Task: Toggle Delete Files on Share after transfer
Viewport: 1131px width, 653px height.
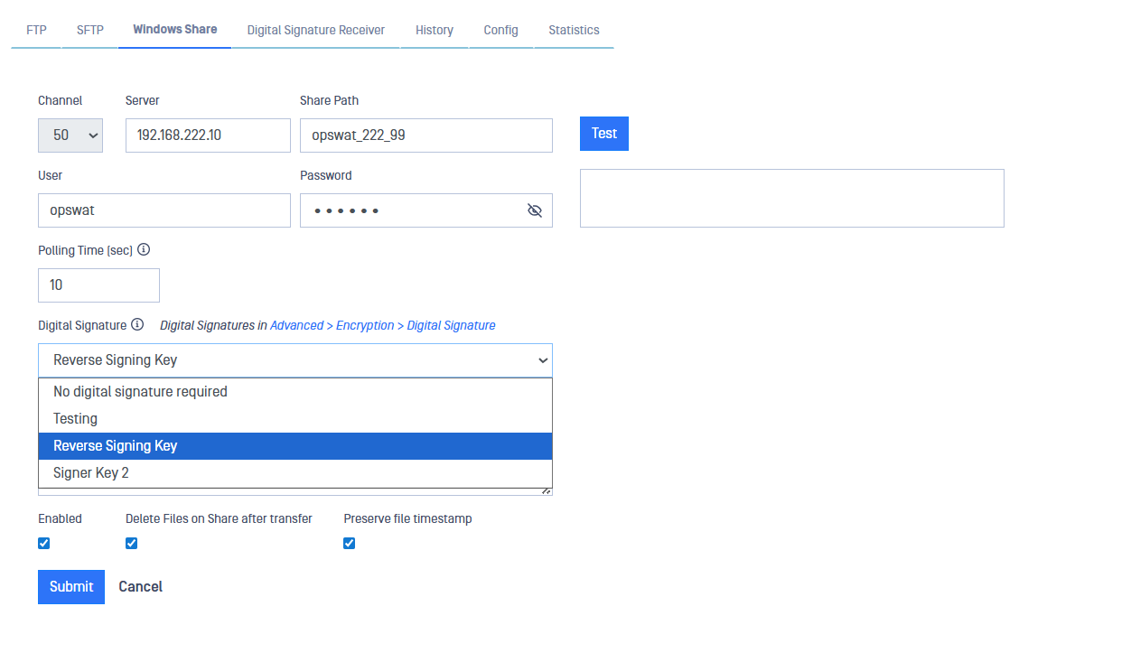Action: tap(131, 543)
